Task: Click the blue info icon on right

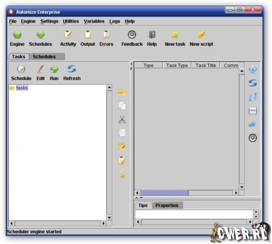Action: [x=253, y=70]
